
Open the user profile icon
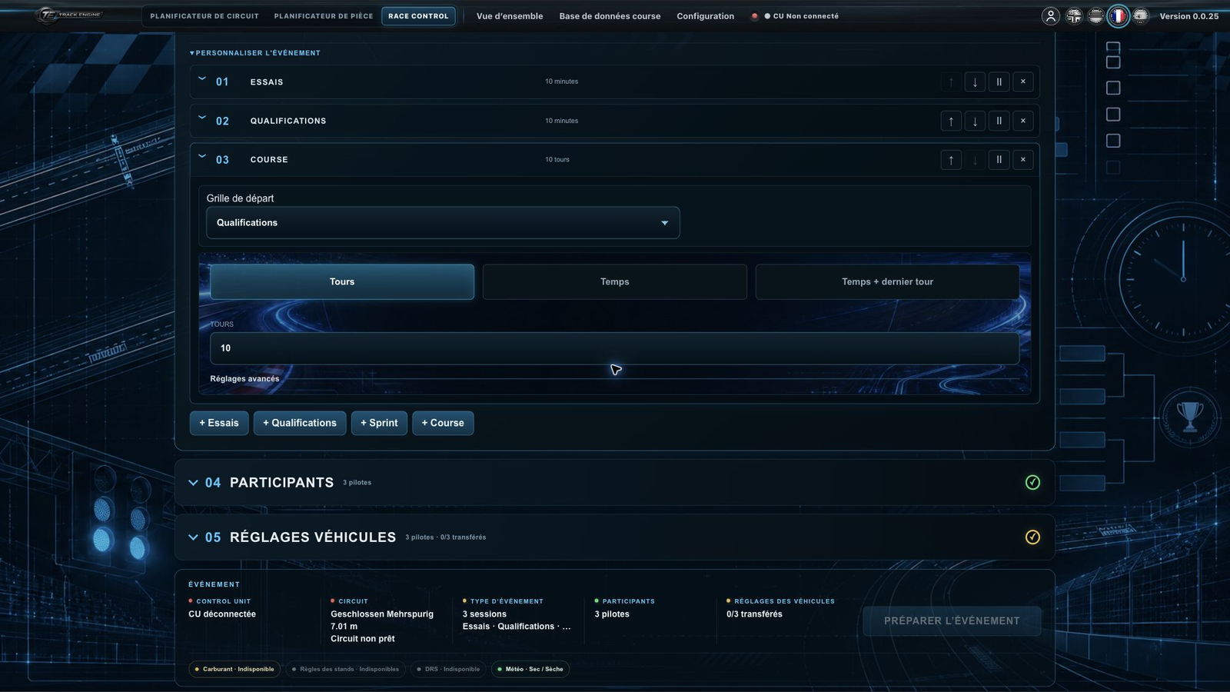(1050, 16)
